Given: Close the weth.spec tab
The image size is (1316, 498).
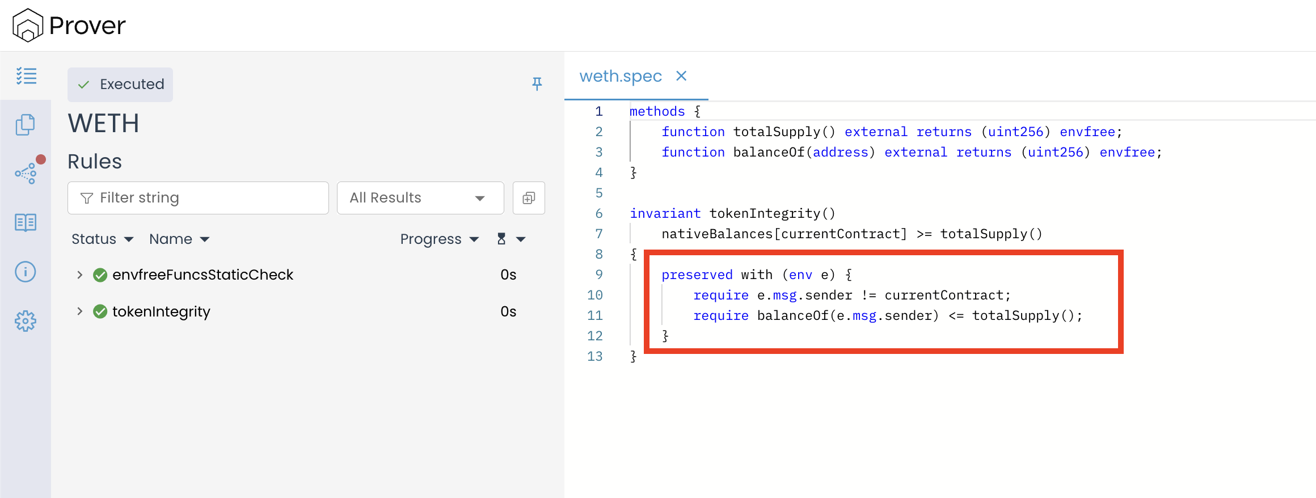Looking at the screenshot, I should pyautogui.click(x=681, y=76).
